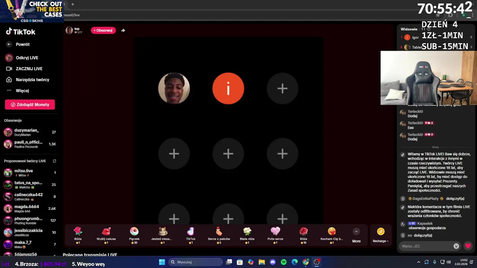Send the Róża gift costing 1 coin
This screenshot has height=268, width=477.
pos(78,235)
